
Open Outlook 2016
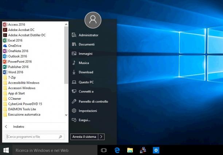coord(15,56)
